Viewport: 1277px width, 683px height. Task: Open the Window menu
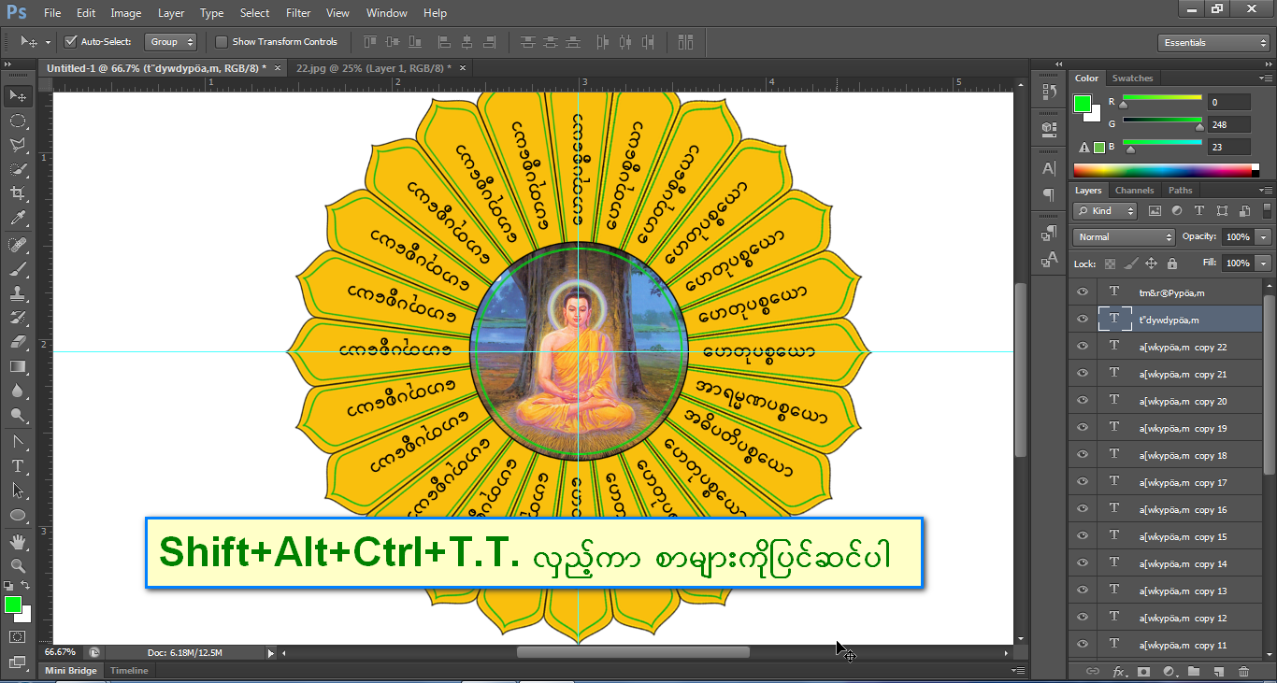tap(386, 13)
